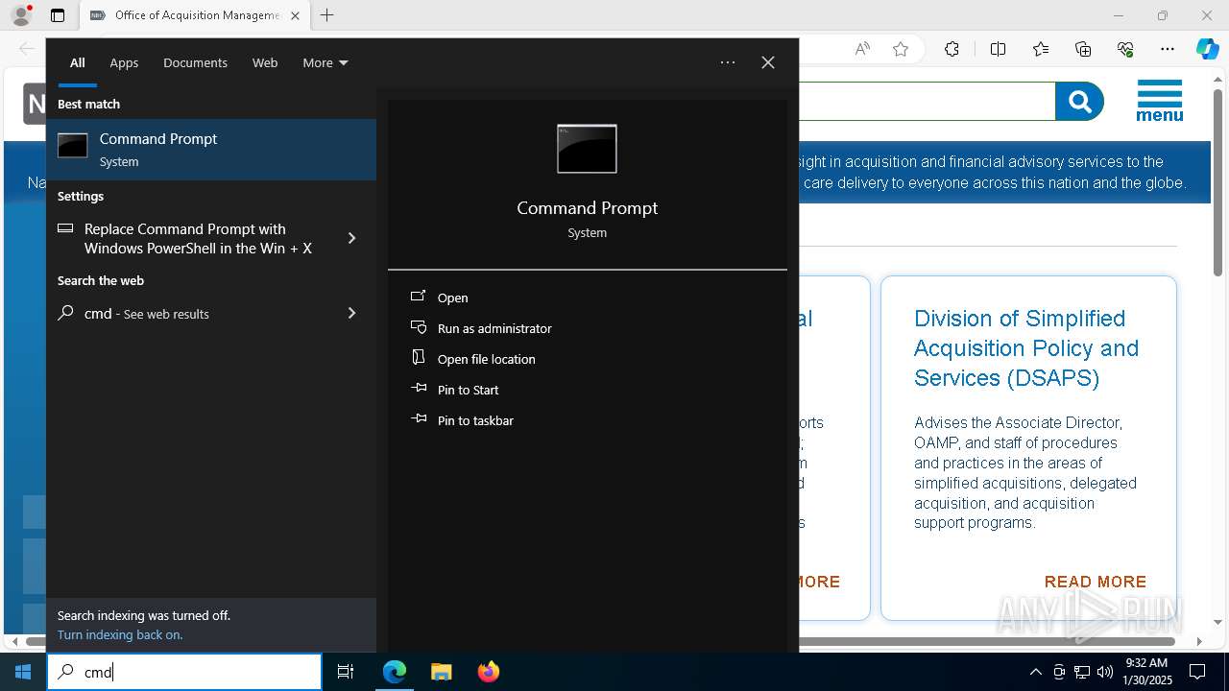Image resolution: width=1229 pixels, height=691 pixels.
Task: Select the Open action for Command Prompt
Action: [452, 298]
